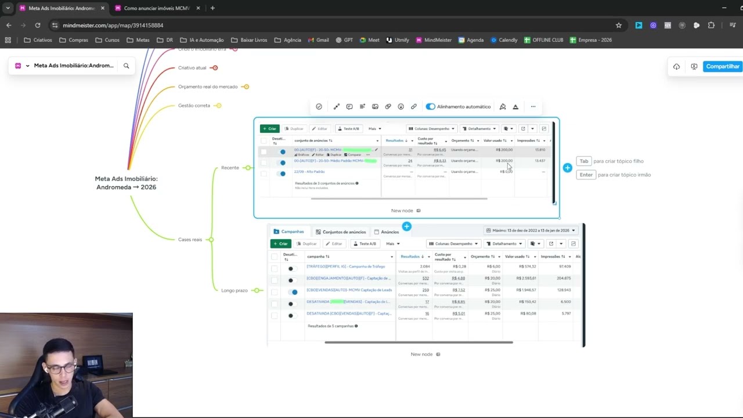Collapse the Cases reais branch
This screenshot has width=743, height=418.
[211, 239]
